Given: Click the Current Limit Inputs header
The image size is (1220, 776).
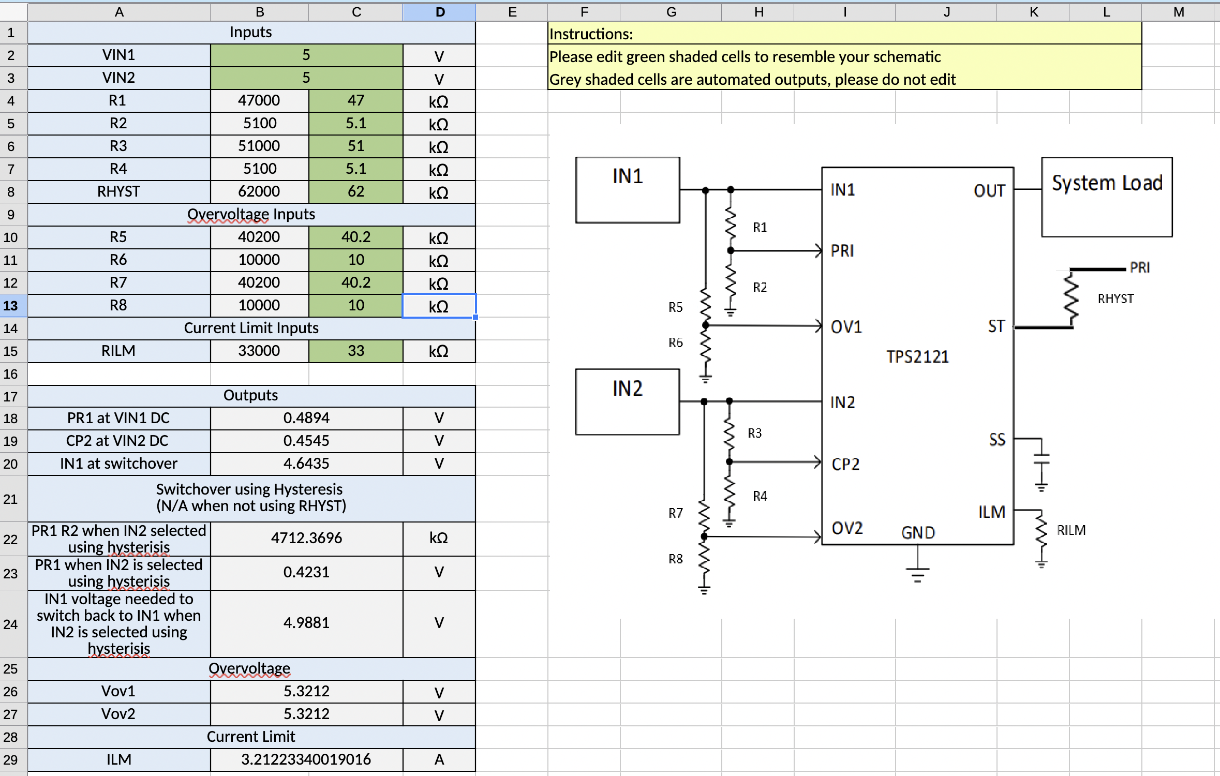Looking at the screenshot, I should click(x=251, y=329).
